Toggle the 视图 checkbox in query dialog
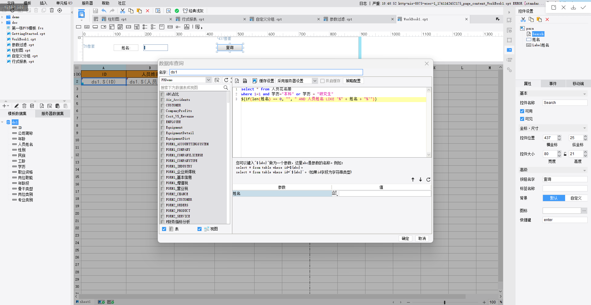 (x=199, y=229)
